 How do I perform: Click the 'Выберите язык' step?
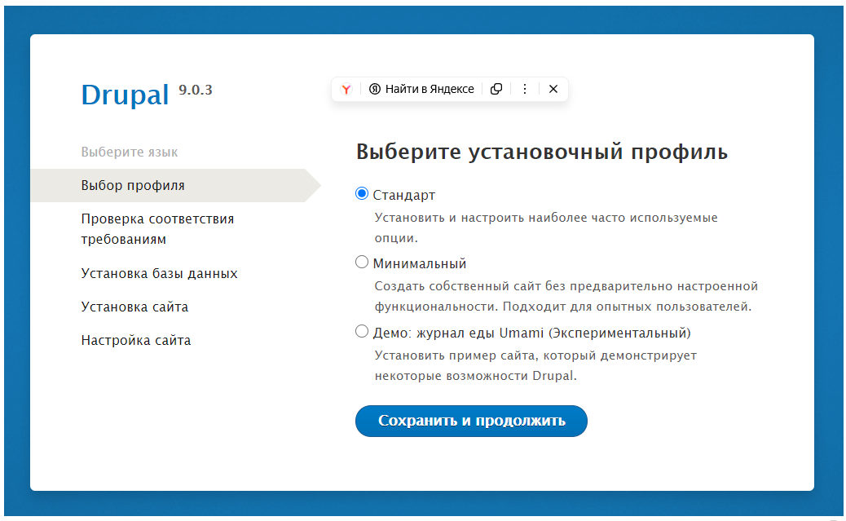(130, 152)
